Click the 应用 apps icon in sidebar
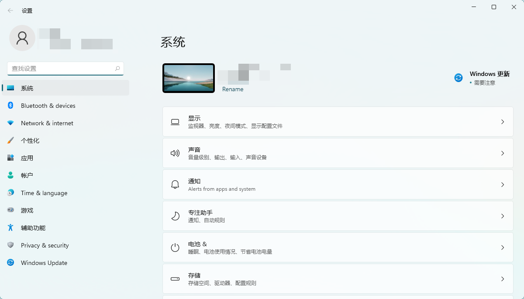Image resolution: width=524 pixels, height=299 pixels. pyautogui.click(x=10, y=158)
